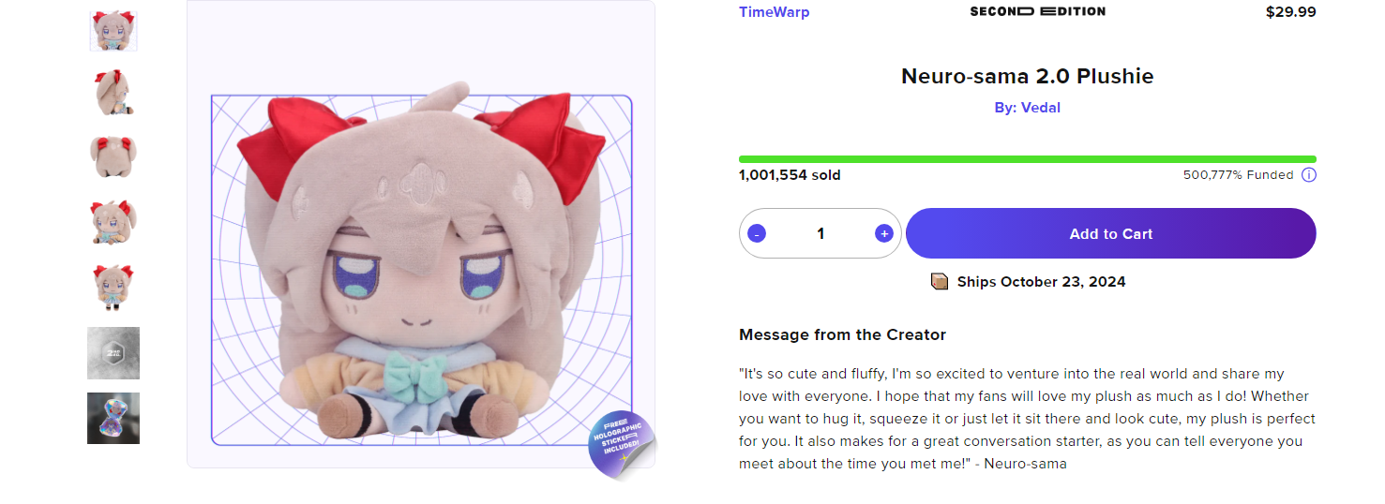The width and height of the screenshot is (1385, 504).
Task: Click the quantity input field
Action: pos(820,233)
